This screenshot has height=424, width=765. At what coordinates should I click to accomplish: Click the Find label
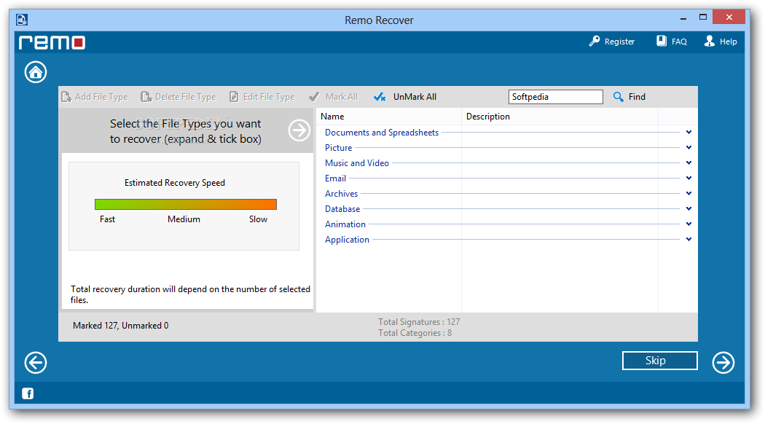(x=637, y=97)
